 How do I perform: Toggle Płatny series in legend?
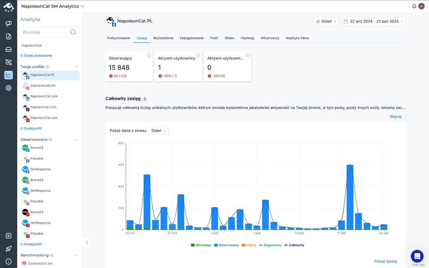(249, 245)
